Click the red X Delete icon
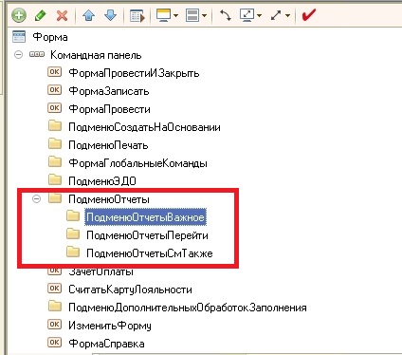The image size is (402, 355). pyautogui.click(x=62, y=15)
